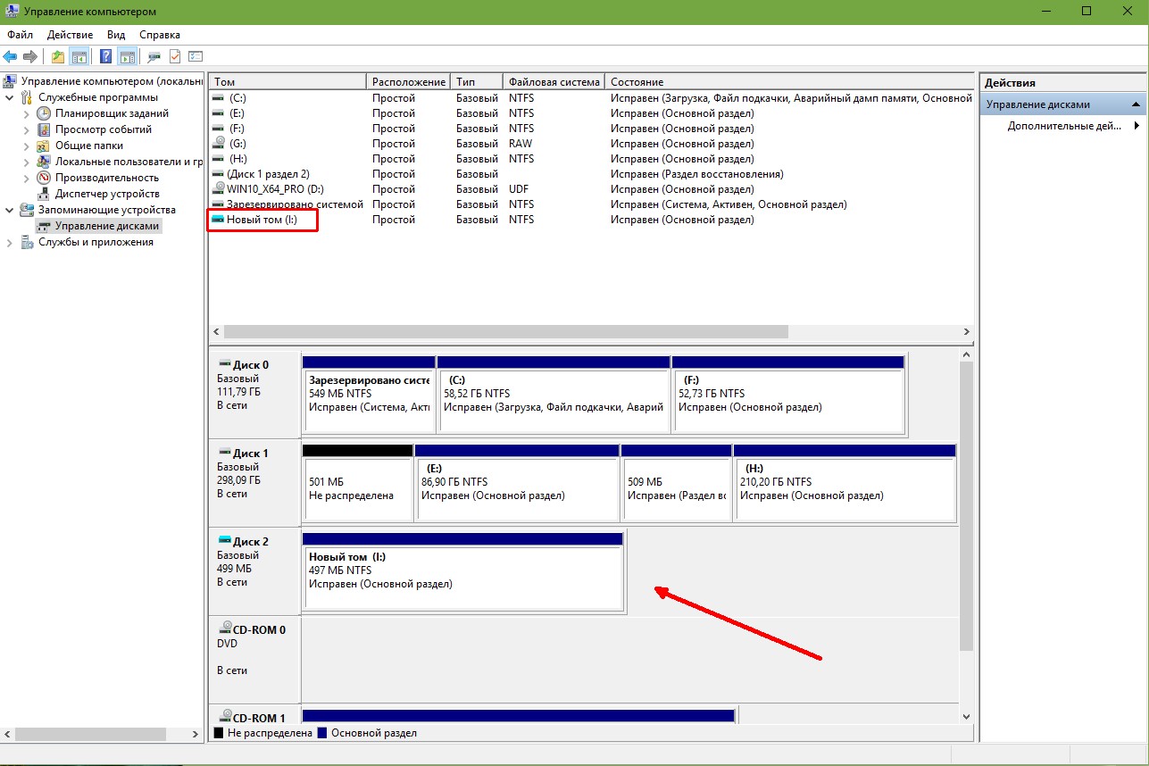Click the Диск 2 drive icon

tap(224, 541)
